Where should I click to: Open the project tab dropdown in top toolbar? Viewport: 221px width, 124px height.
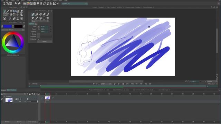75,4
